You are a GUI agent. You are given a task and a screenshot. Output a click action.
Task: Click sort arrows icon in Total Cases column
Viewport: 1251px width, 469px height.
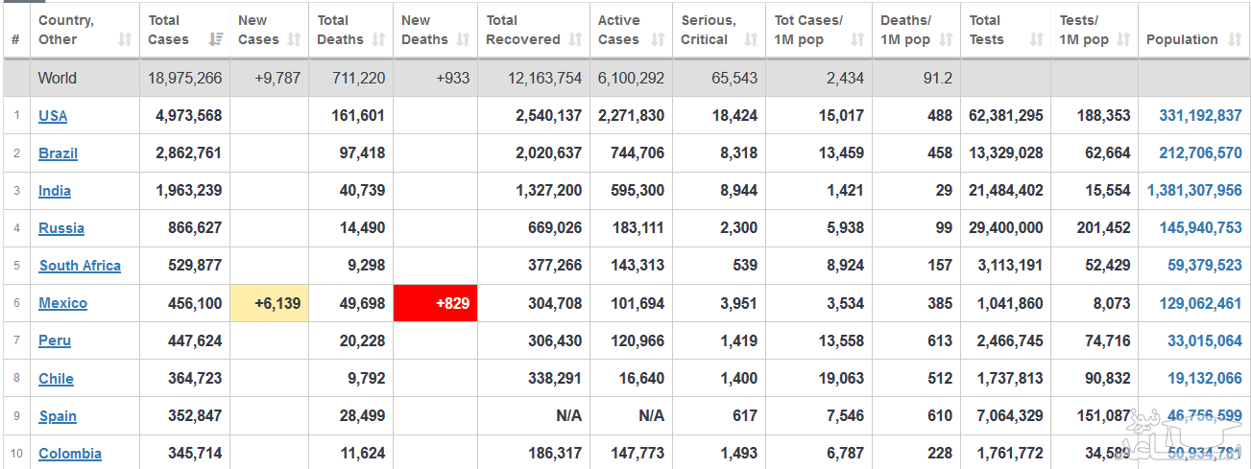coord(216,39)
